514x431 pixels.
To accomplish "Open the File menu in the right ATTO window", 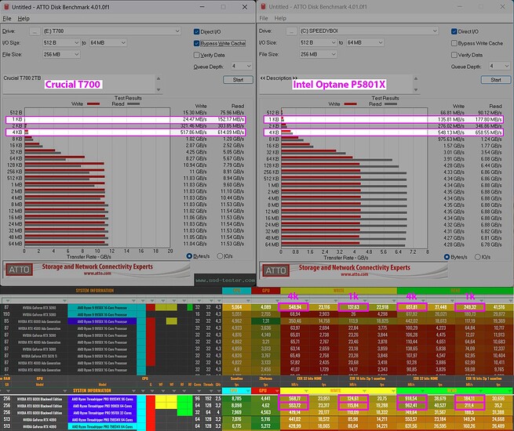I will (x=264, y=18).
